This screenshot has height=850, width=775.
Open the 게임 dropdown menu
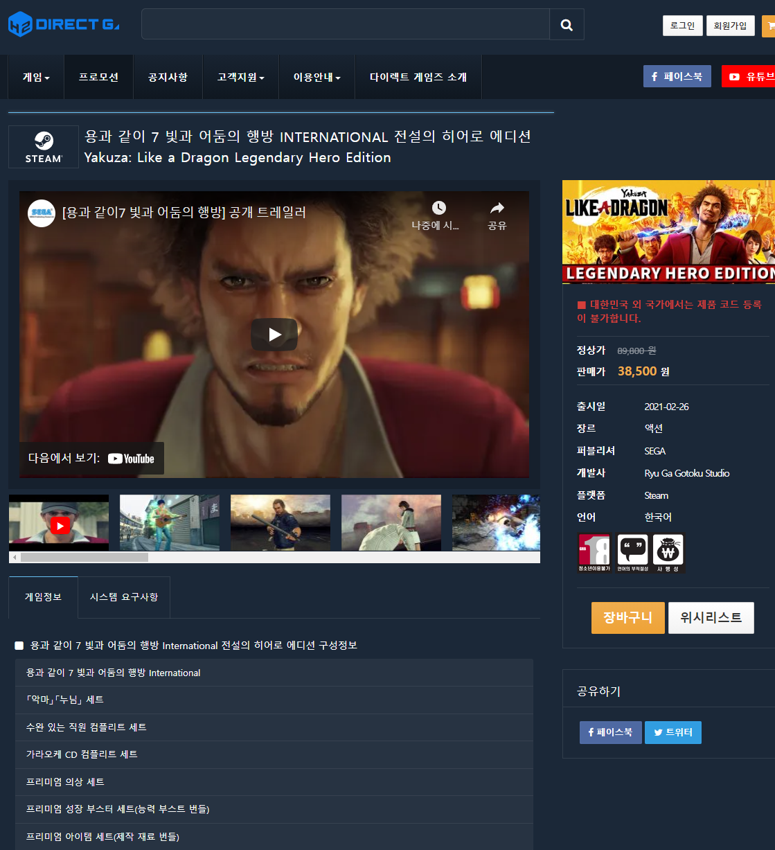pyautogui.click(x=36, y=77)
